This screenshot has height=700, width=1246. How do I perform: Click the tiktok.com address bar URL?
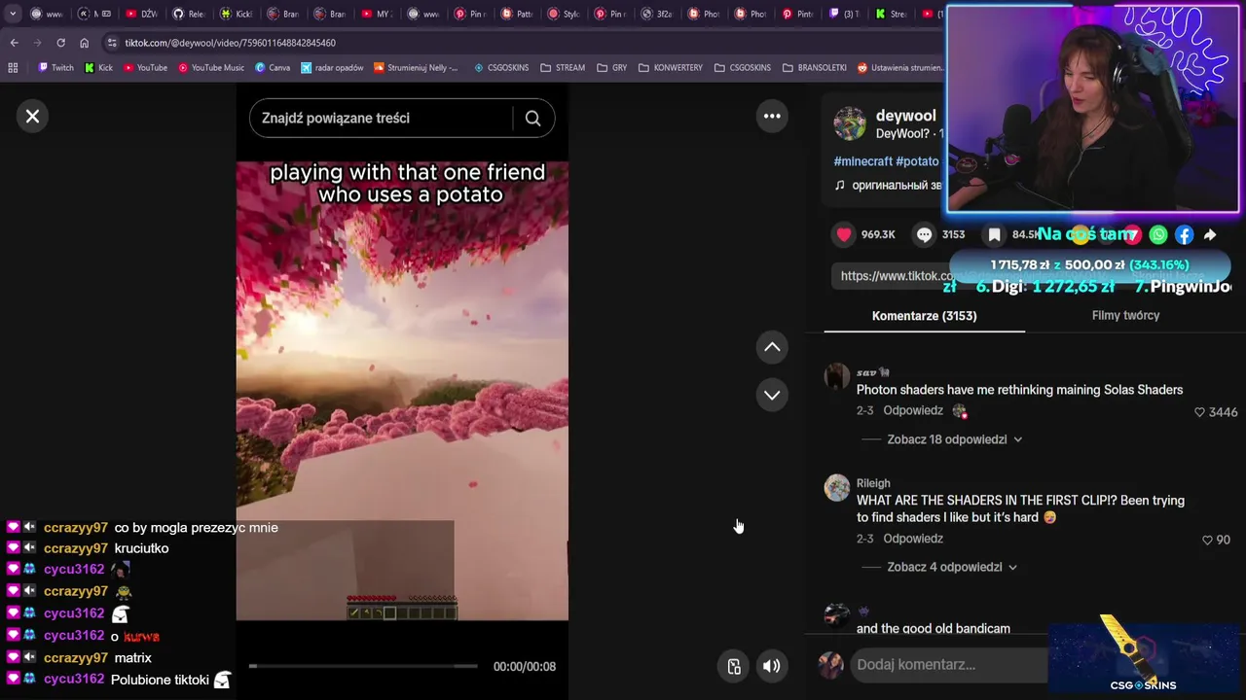(x=231, y=43)
